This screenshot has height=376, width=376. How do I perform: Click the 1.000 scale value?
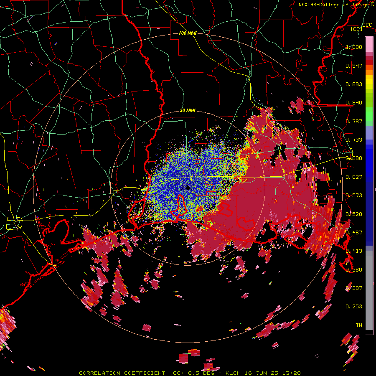pyautogui.click(x=354, y=47)
